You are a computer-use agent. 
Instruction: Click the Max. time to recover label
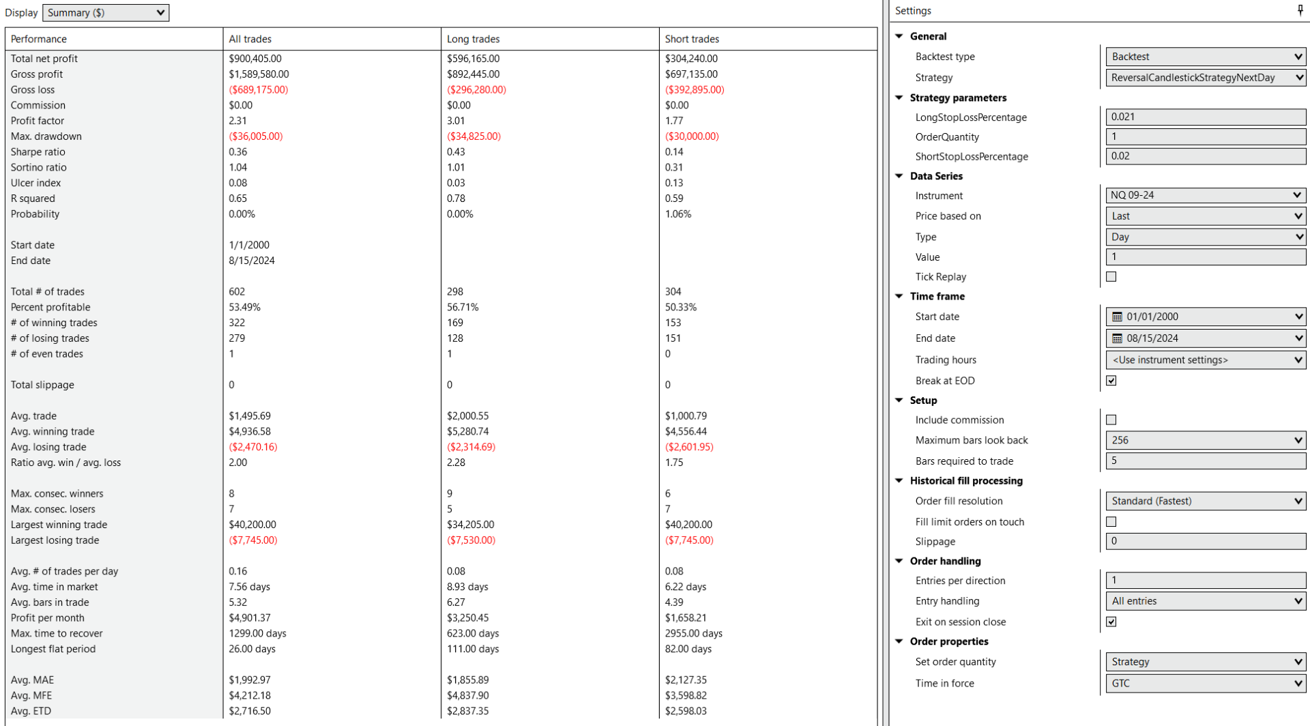click(57, 634)
